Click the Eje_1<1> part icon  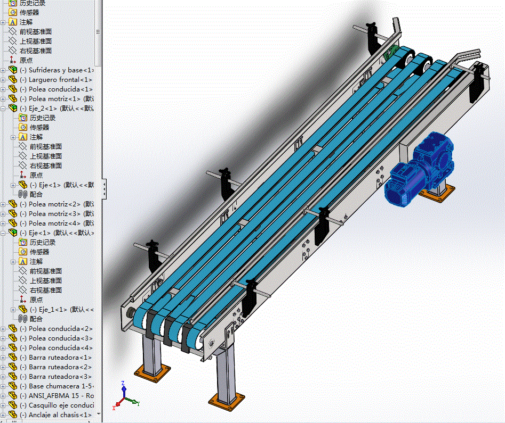click(x=23, y=309)
